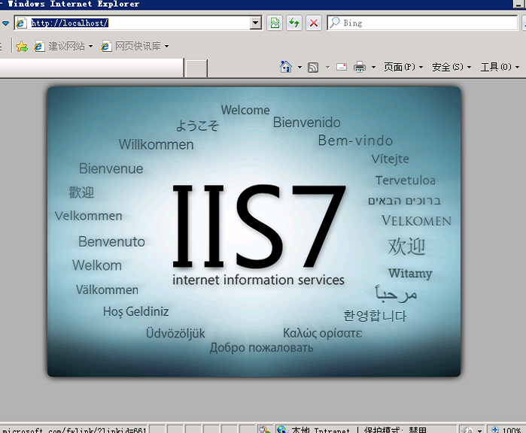Viewport: 526px width, 433px height.
Task: Click the compatibility view icon
Action: click(x=275, y=23)
